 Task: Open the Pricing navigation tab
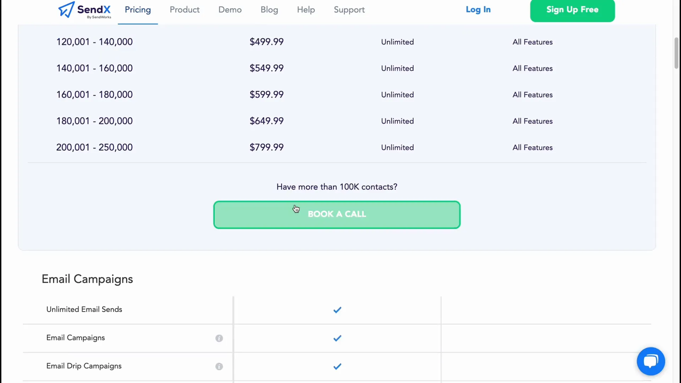click(138, 9)
